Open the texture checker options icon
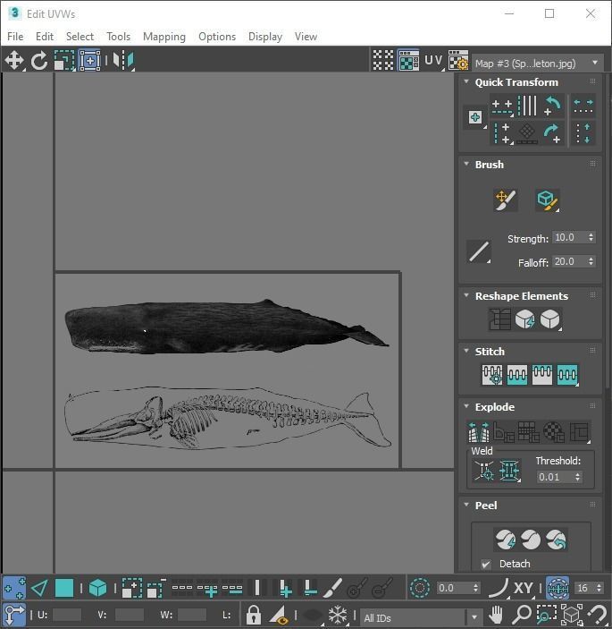 [458, 61]
